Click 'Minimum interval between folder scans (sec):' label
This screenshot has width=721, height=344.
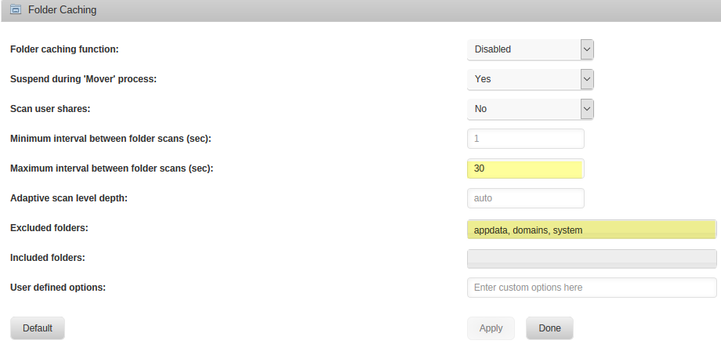111,139
